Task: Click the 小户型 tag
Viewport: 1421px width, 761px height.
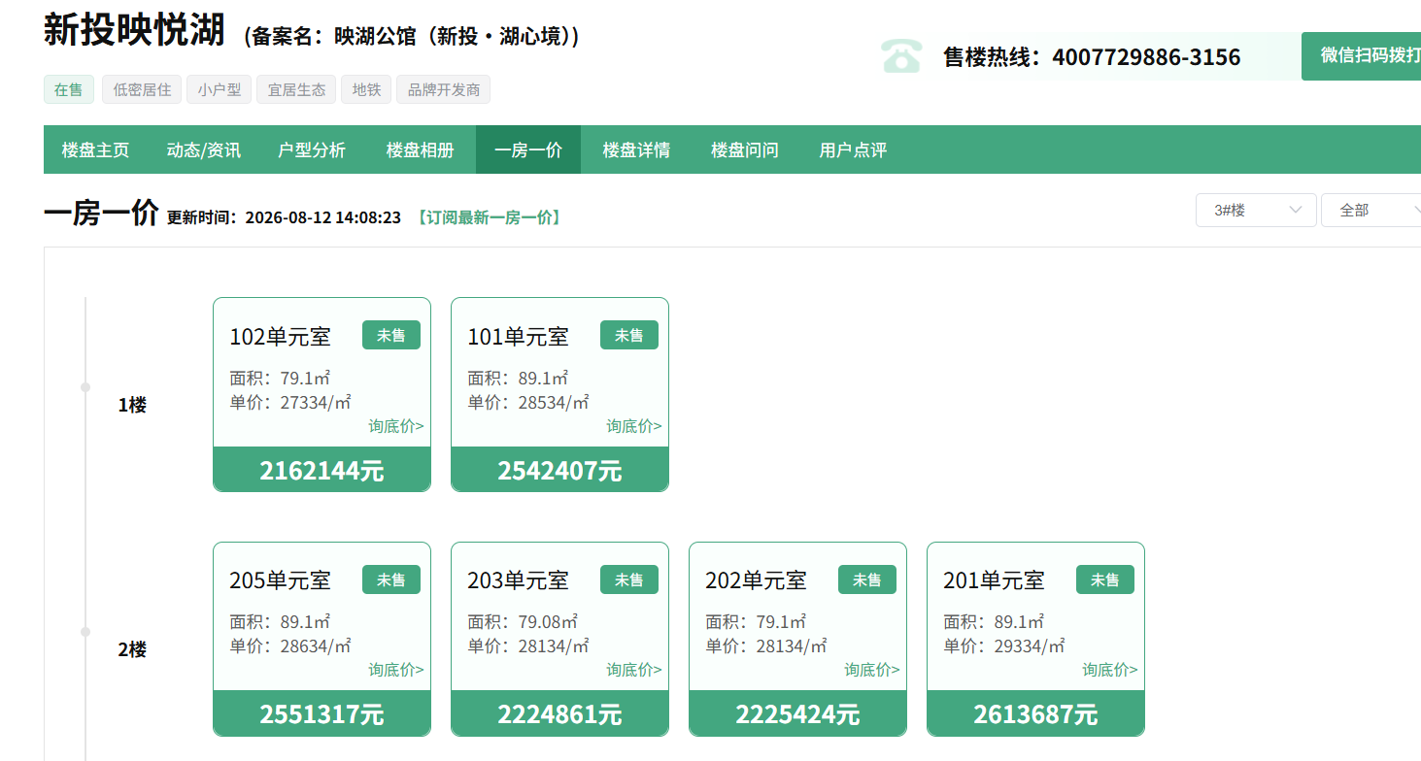Action: click(x=220, y=89)
